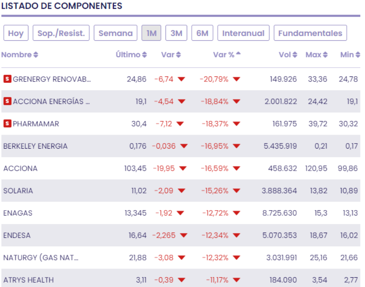Open the SOLARIA stock row link
This screenshot has height=287, width=365.
[18, 191]
